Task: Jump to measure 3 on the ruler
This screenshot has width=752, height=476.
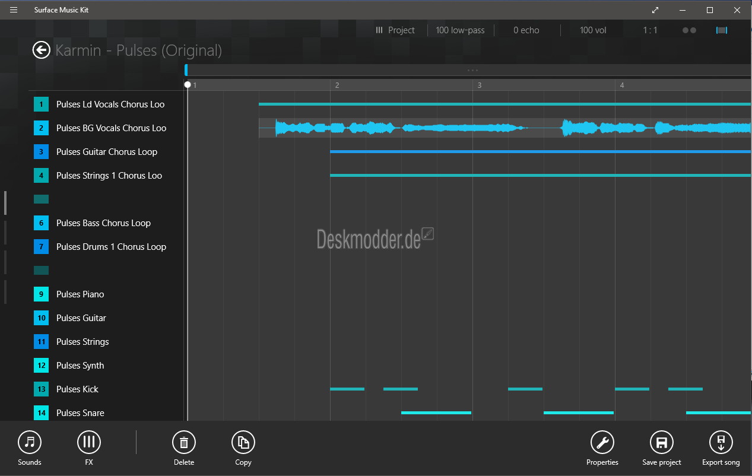Action: (480, 85)
